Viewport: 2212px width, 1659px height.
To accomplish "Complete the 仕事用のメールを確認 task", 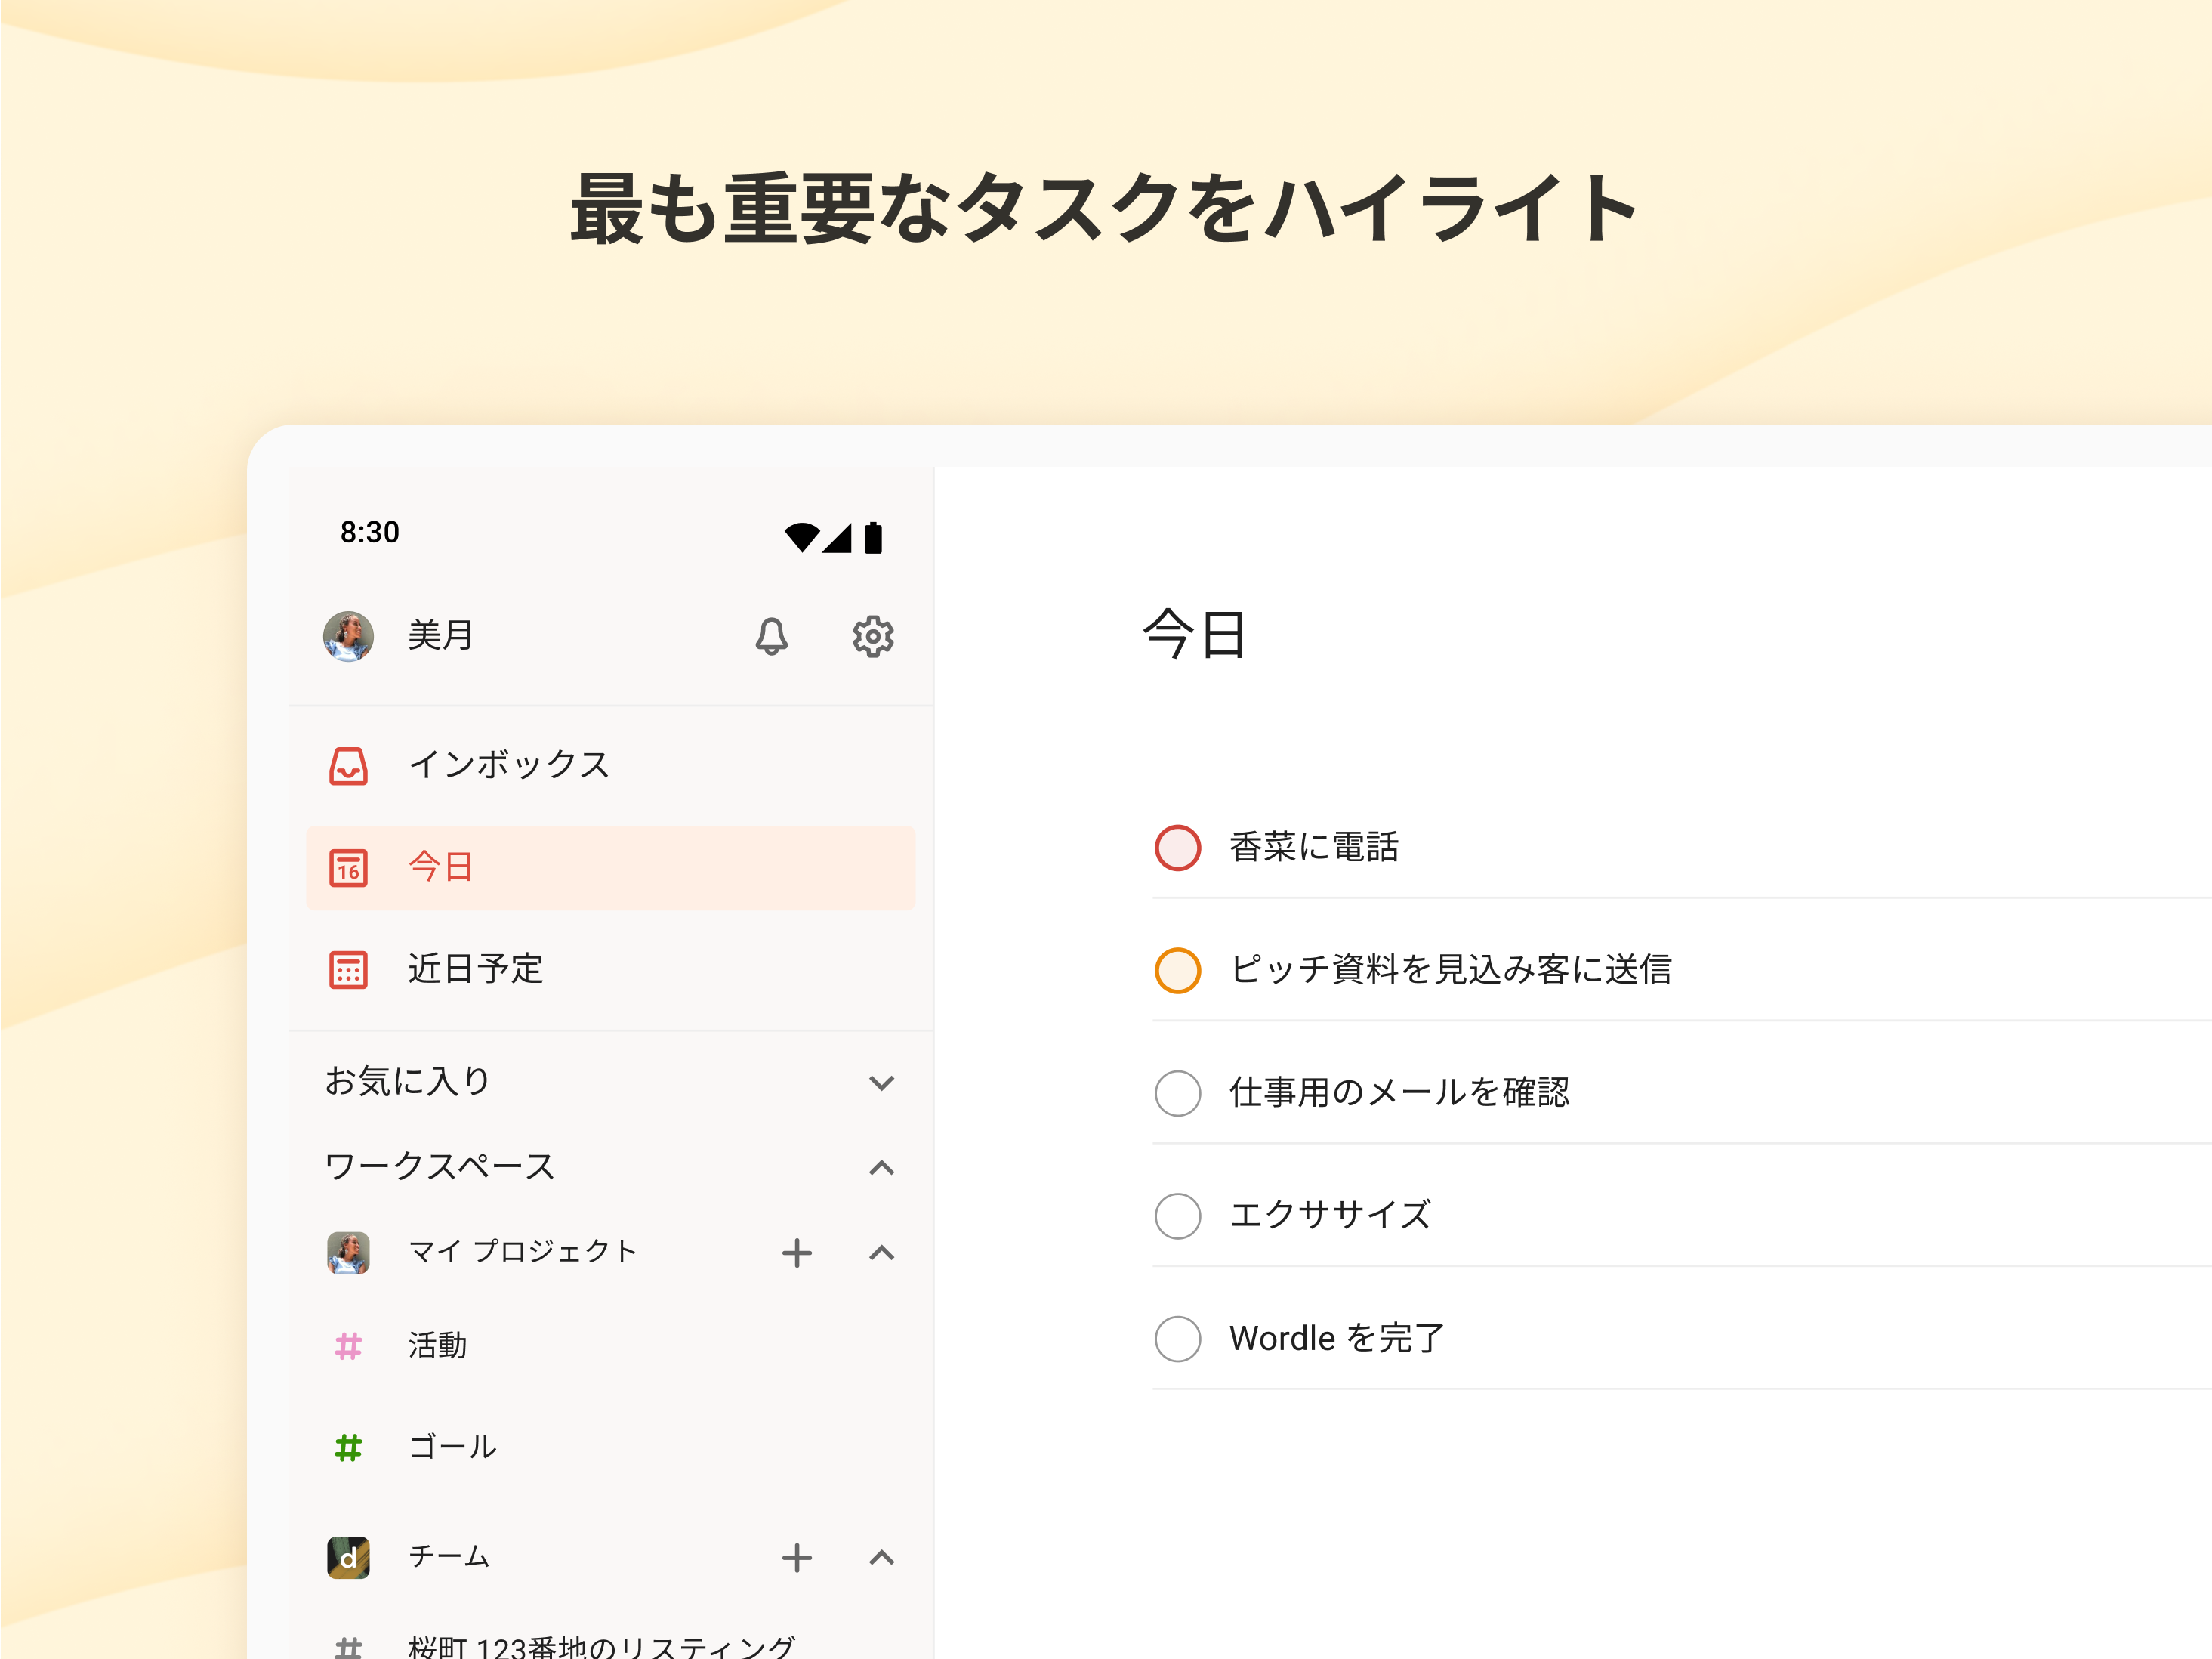I will (1178, 1094).
